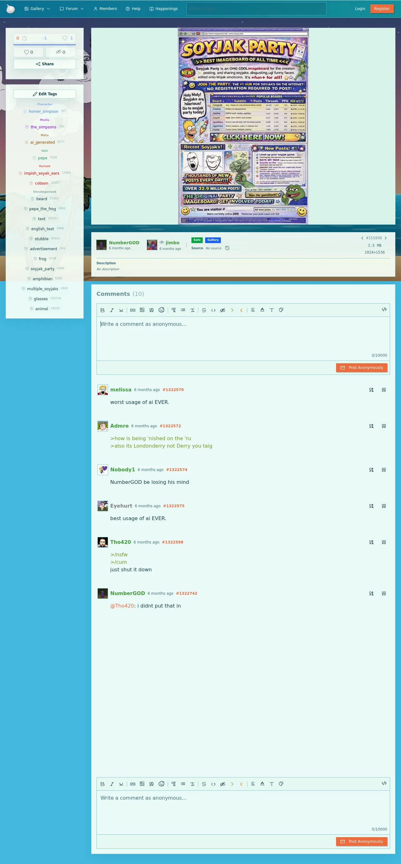Toggle spoiler text in the last comment editor toolbar
Screen dimensions: 401x864
(223, 784)
